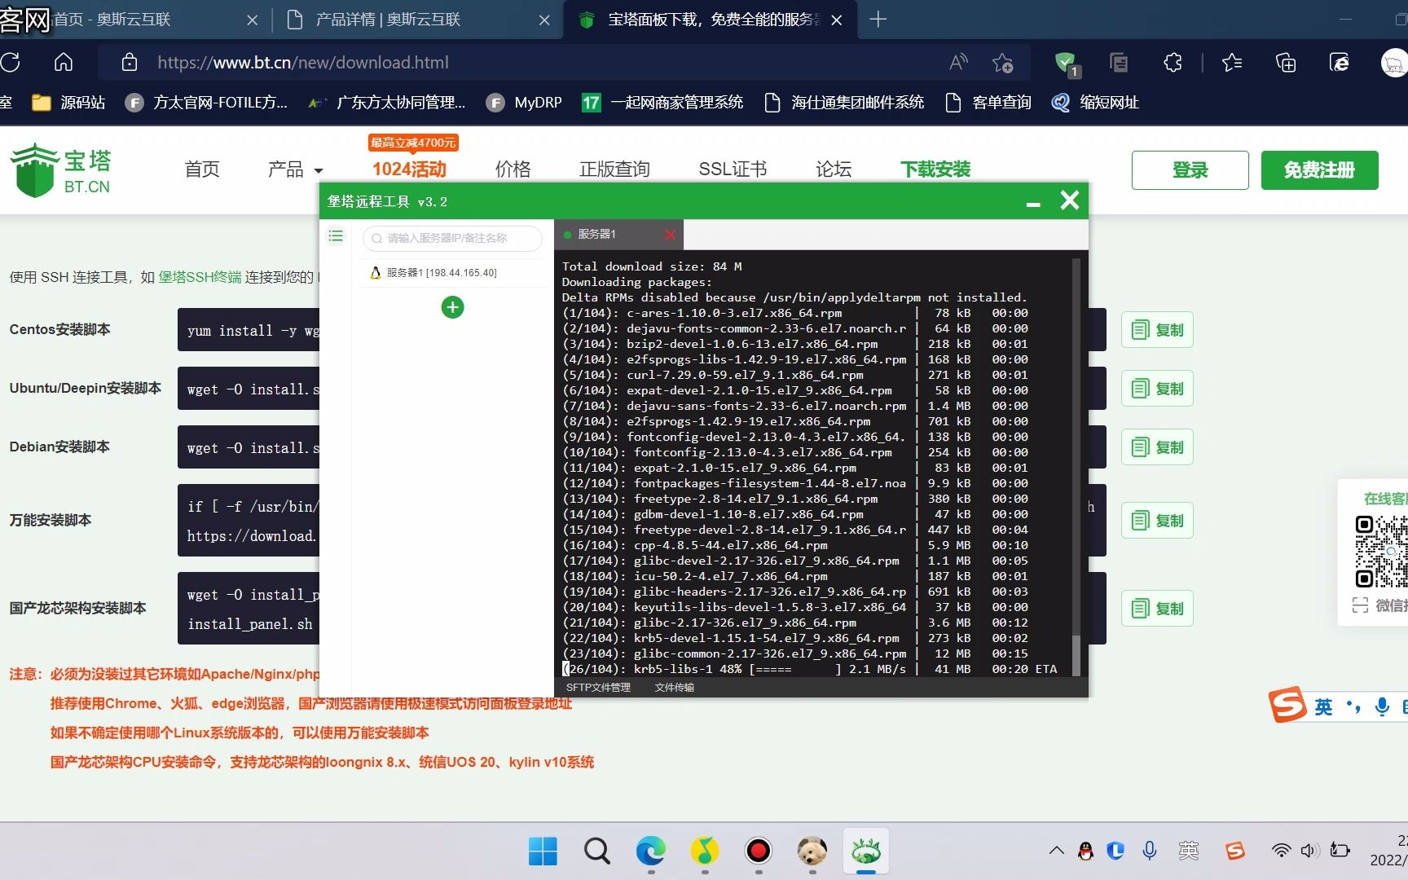
Task: Copy the Ubuntu/Deepin install script
Action: pos(1157,389)
